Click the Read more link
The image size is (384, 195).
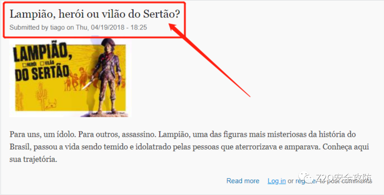click(243, 181)
